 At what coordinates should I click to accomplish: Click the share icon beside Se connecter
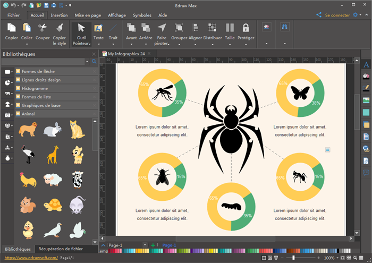point(319,15)
